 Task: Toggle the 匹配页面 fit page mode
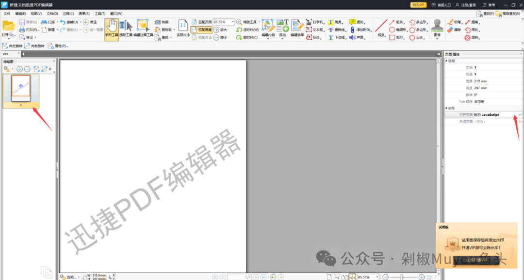point(202,22)
